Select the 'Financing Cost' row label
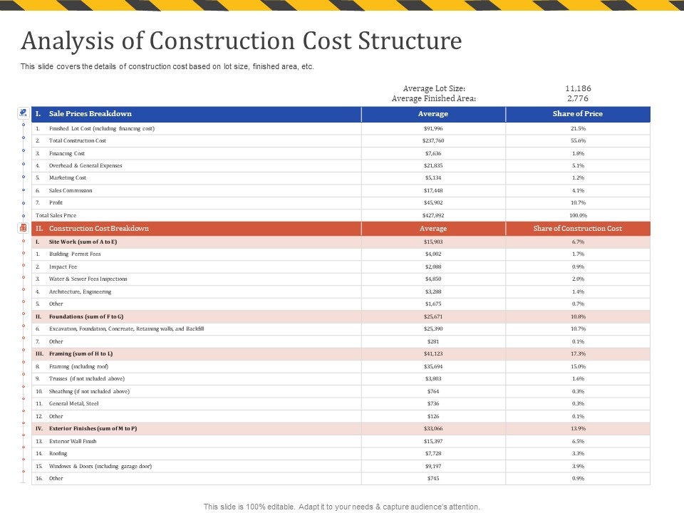This screenshot has width=684, height=513. (x=67, y=154)
